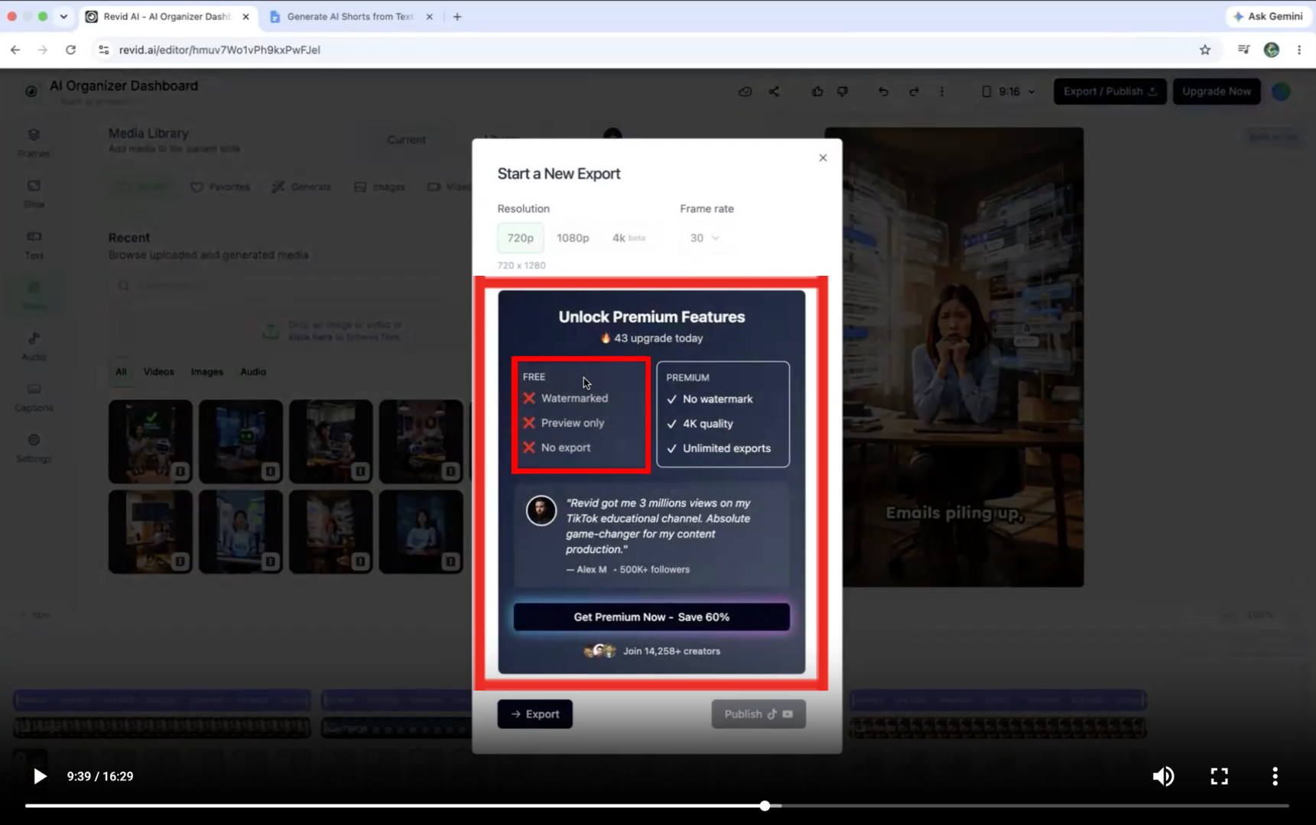Play the video
Screen dimensions: 1316x825
click(39, 776)
